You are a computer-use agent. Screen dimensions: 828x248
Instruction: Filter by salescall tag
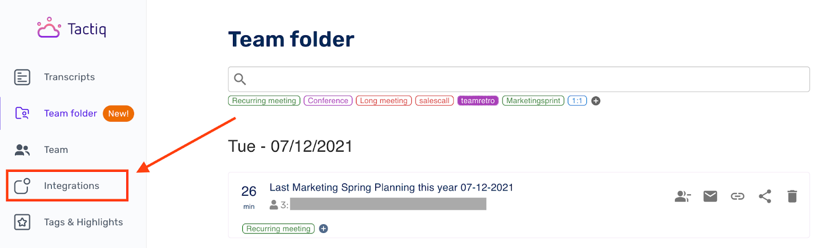(434, 101)
